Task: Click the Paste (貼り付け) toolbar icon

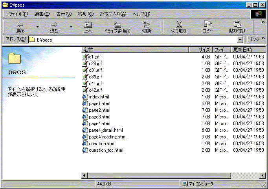Action: (237, 24)
